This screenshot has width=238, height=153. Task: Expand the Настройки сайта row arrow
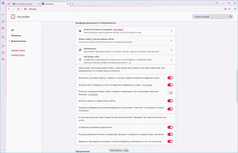(x=171, y=60)
